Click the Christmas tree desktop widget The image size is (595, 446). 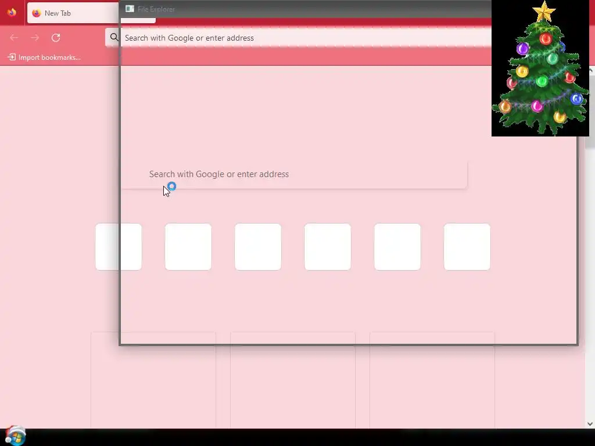point(540,69)
